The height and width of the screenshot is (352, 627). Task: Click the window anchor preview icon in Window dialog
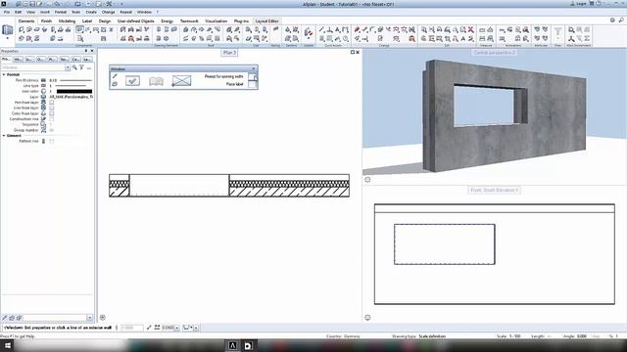[x=181, y=81]
